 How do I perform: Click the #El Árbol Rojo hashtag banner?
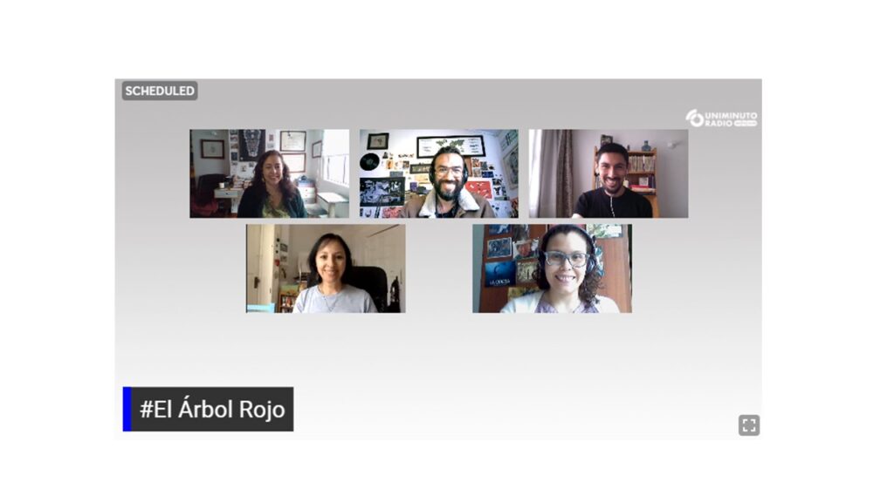[x=208, y=410]
